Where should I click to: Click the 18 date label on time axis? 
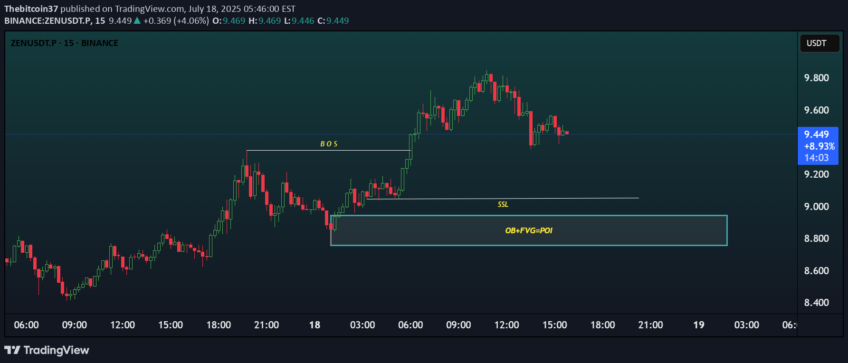[x=314, y=325]
